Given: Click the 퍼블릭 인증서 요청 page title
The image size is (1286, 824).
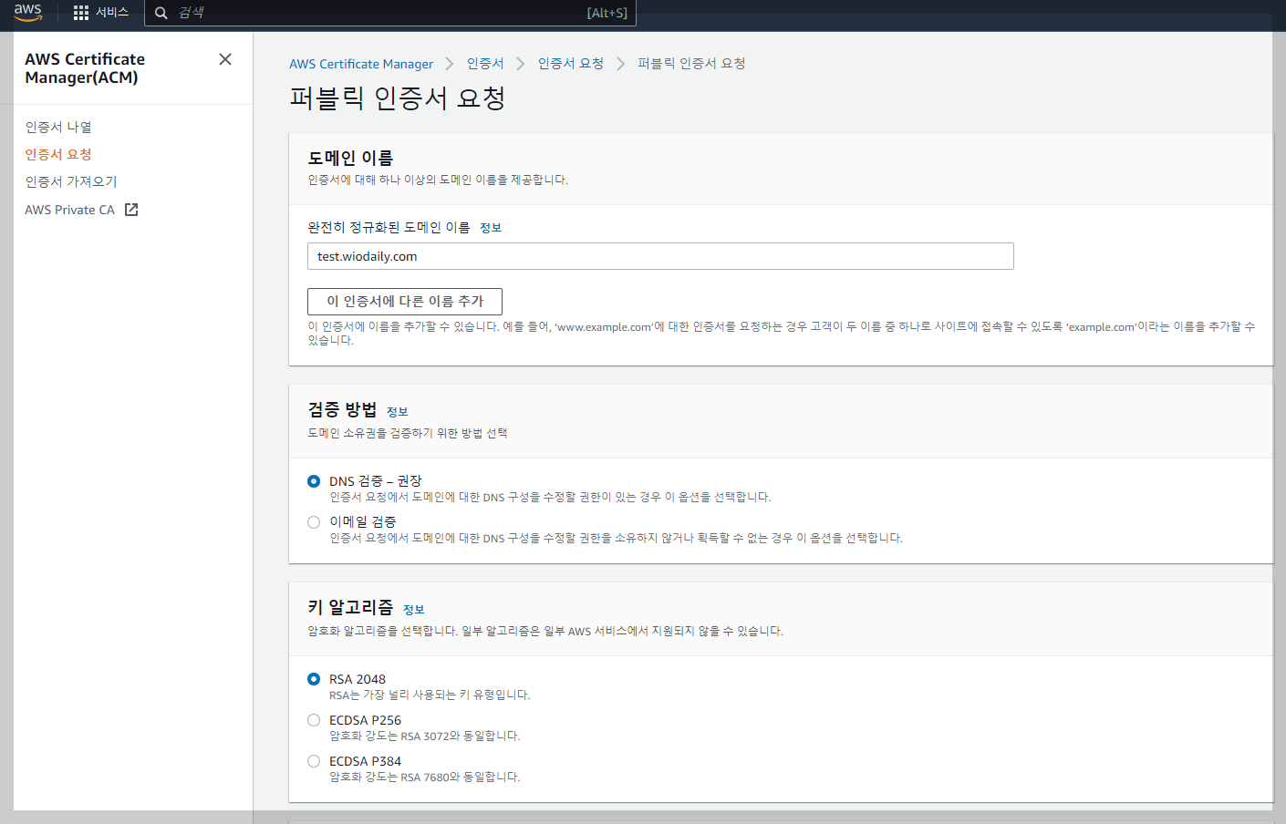Looking at the screenshot, I should [398, 98].
